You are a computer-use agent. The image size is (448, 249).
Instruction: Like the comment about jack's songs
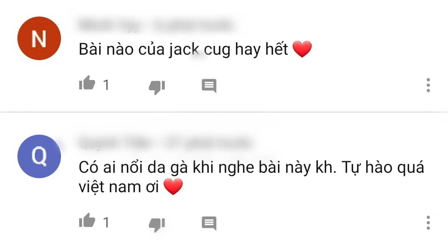87,83
